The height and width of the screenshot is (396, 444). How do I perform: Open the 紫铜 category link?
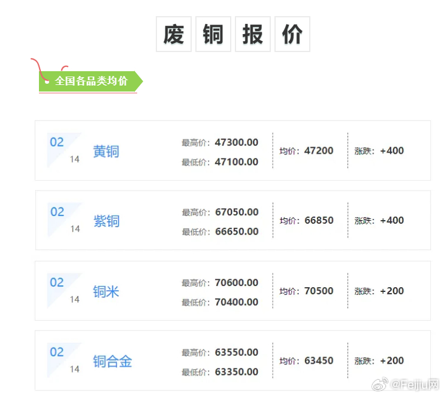[107, 221]
